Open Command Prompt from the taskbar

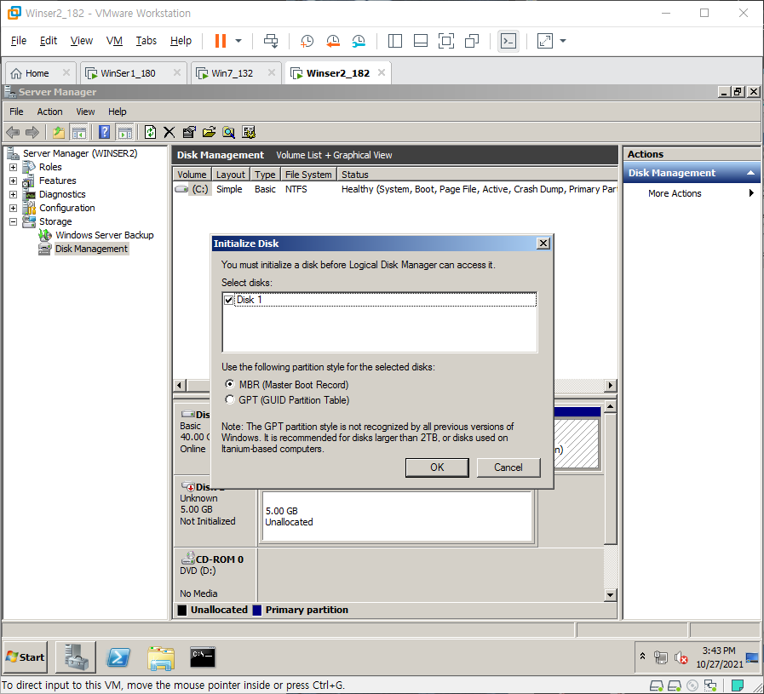203,657
